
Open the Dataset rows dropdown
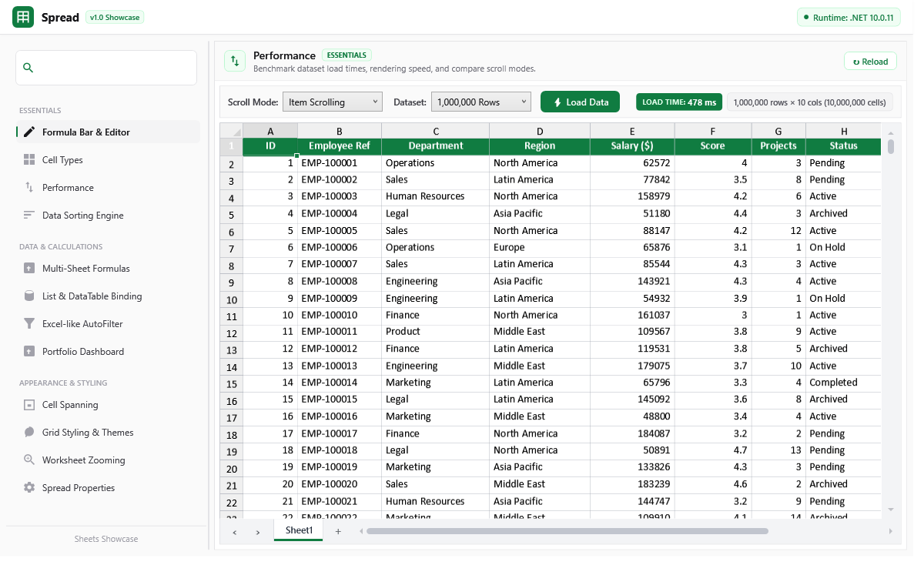(481, 102)
